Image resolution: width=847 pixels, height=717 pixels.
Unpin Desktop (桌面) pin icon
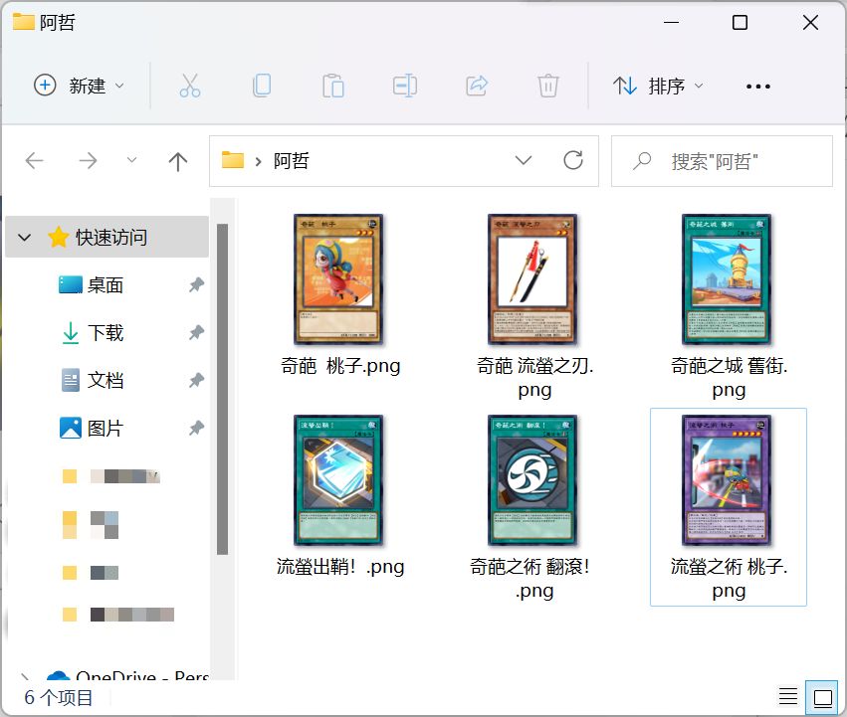[x=196, y=284]
